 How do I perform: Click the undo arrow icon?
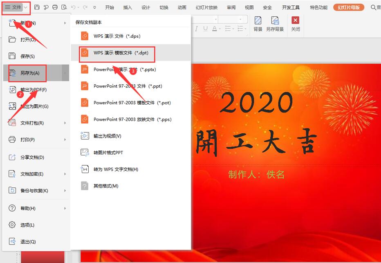click(x=74, y=7)
